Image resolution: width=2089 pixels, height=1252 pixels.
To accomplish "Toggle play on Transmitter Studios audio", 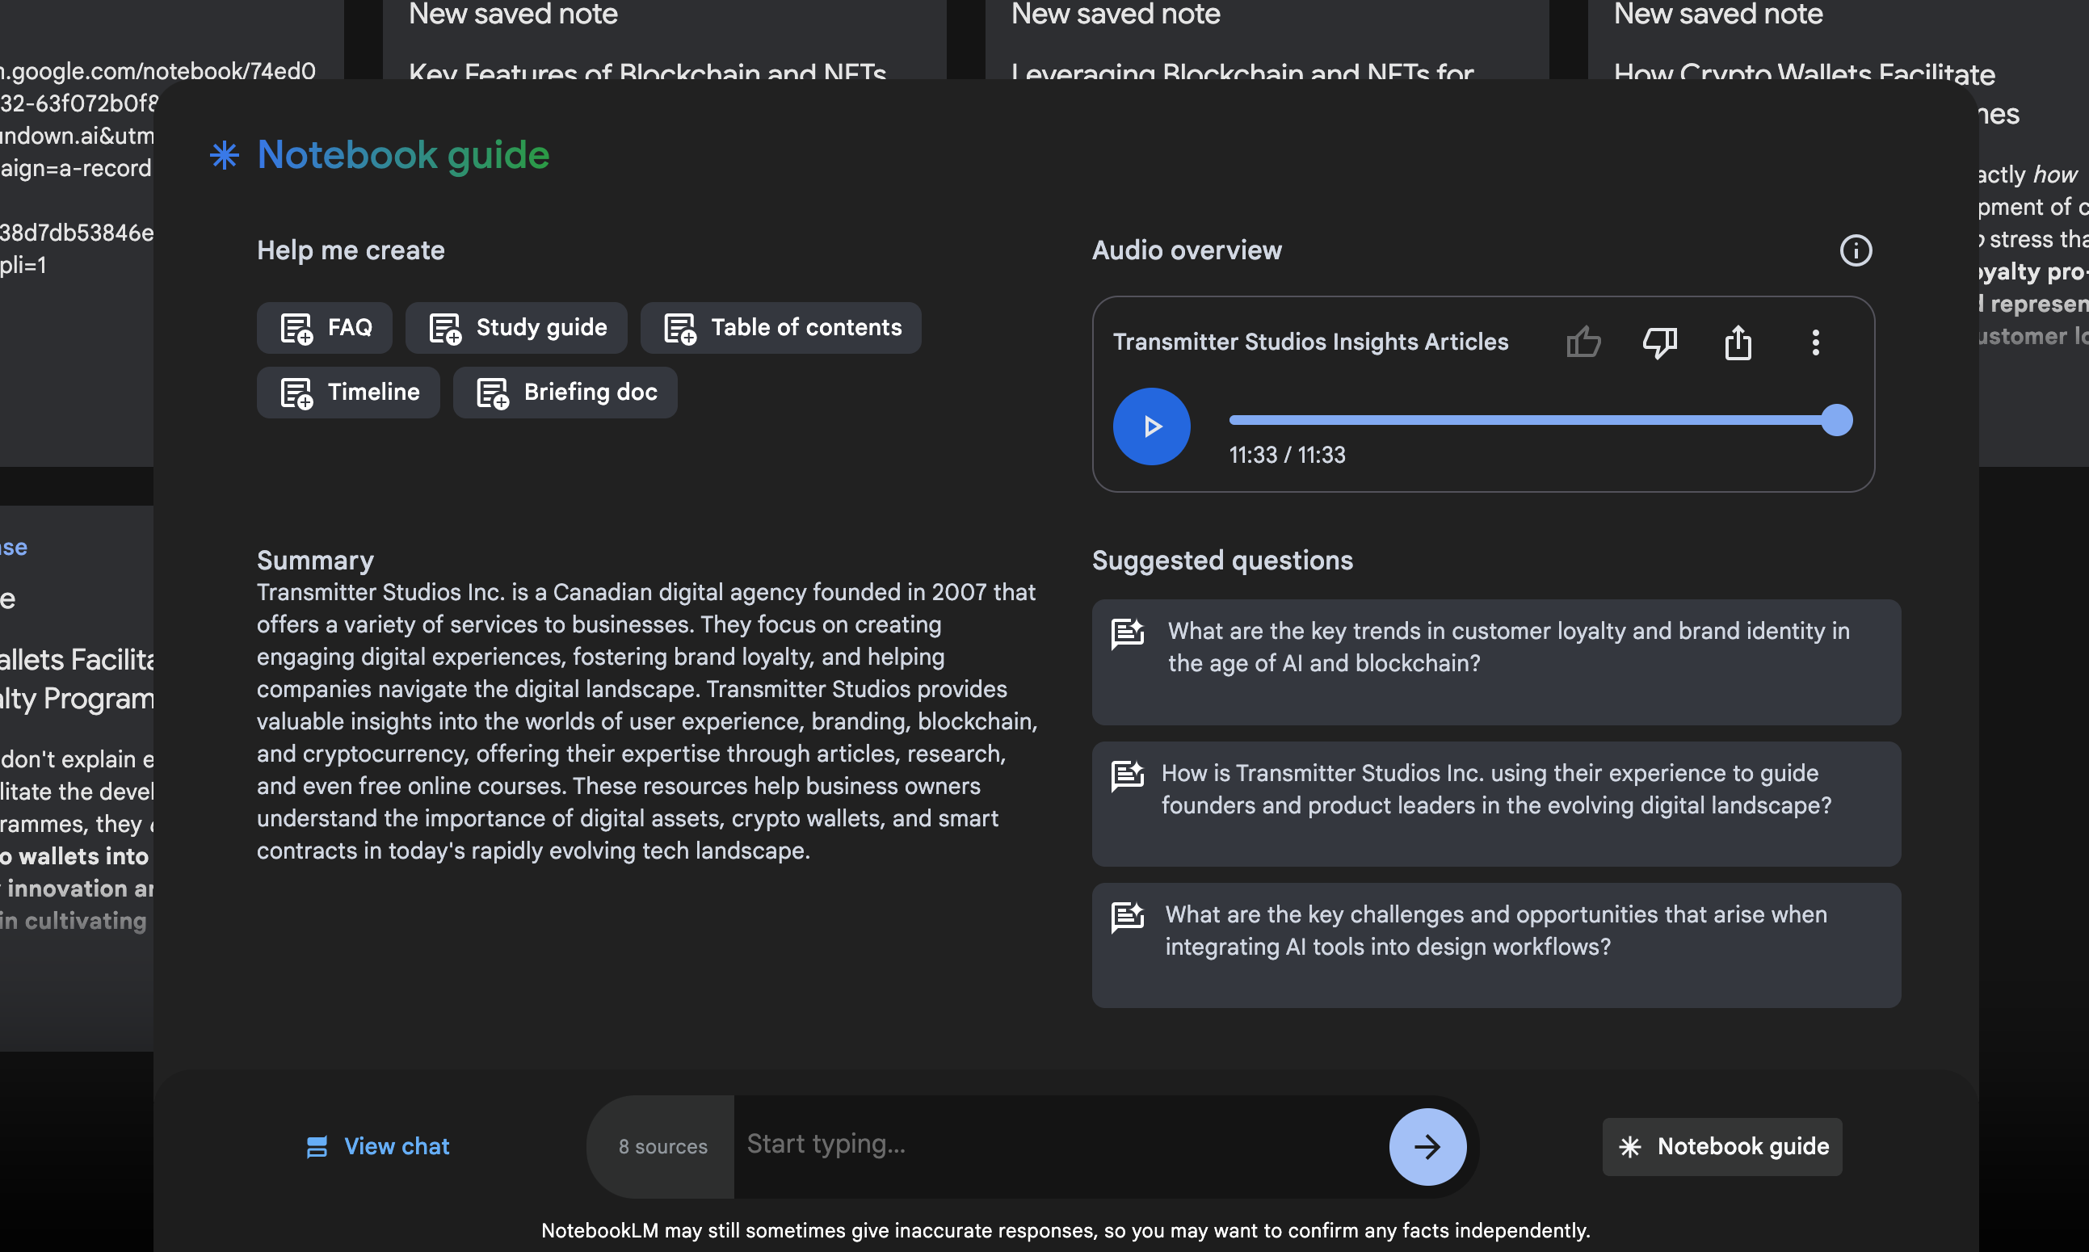I will (x=1152, y=426).
